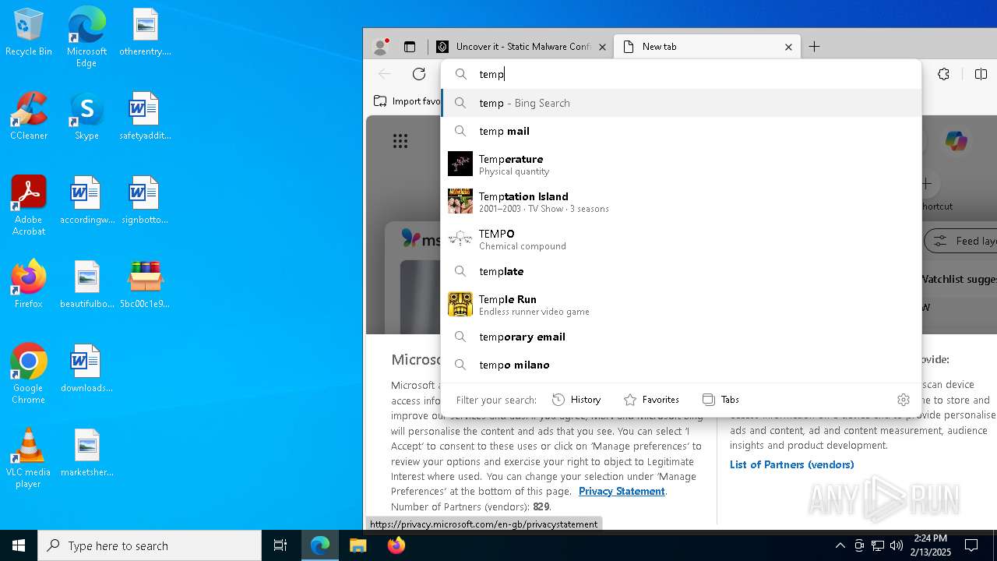997x561 pixels.
Task: Open the VLC media player shortcut
Action: point(29,458)
